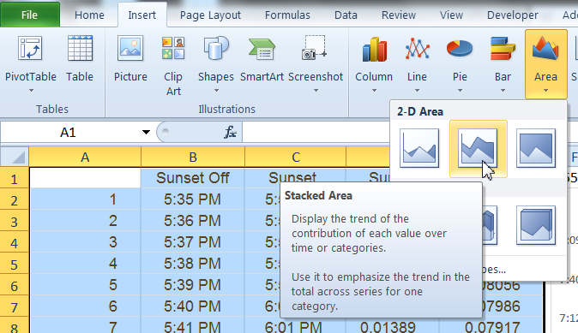Expand the PivotTable dropdown arrow
Screen dimensions: 578x333
(x=31, y=90)
